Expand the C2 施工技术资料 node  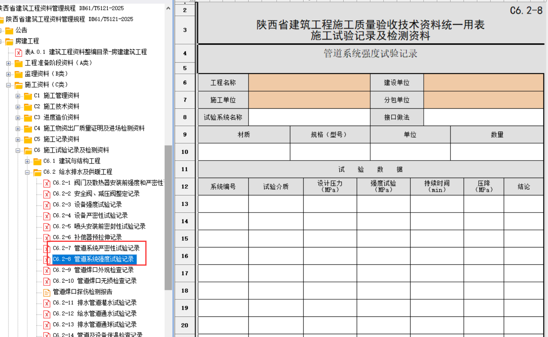point(18,107)
